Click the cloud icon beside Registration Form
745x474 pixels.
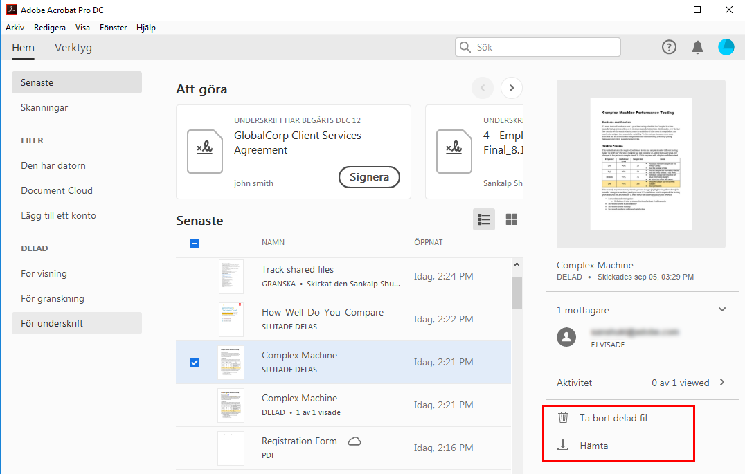(354, 441)
